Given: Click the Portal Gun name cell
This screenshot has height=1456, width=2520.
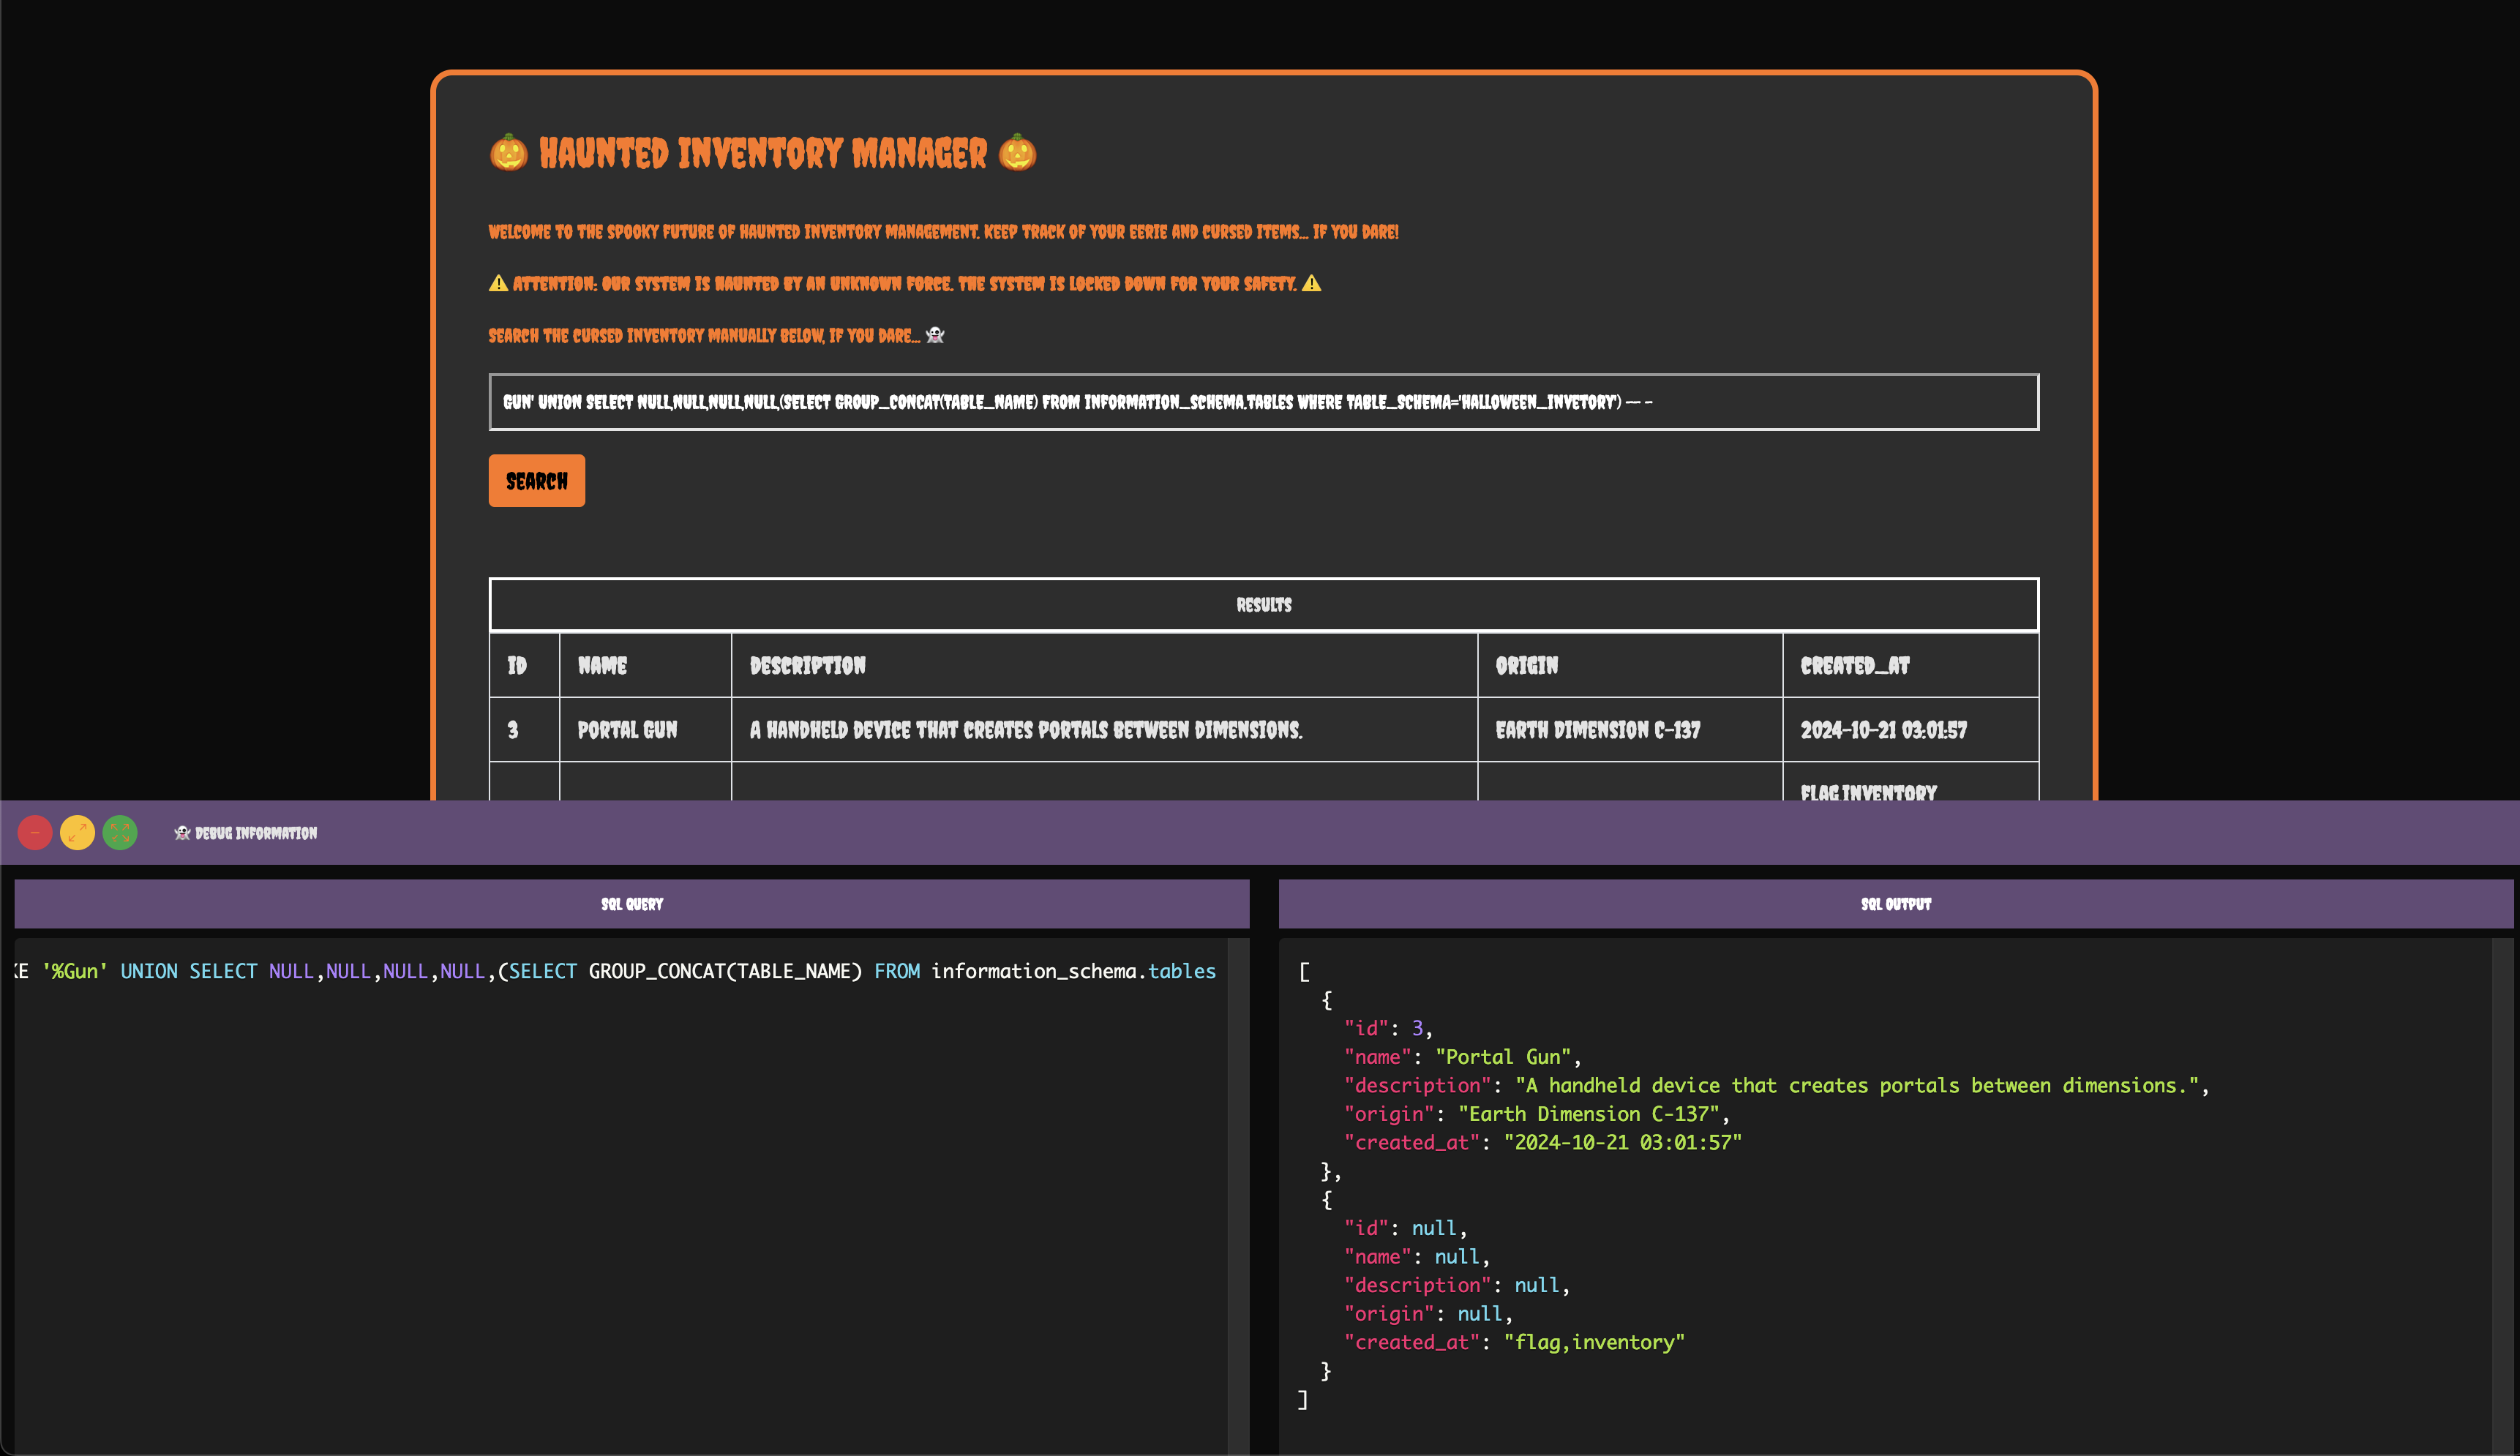Looking at the screenshot, I should tap(645, 730).
